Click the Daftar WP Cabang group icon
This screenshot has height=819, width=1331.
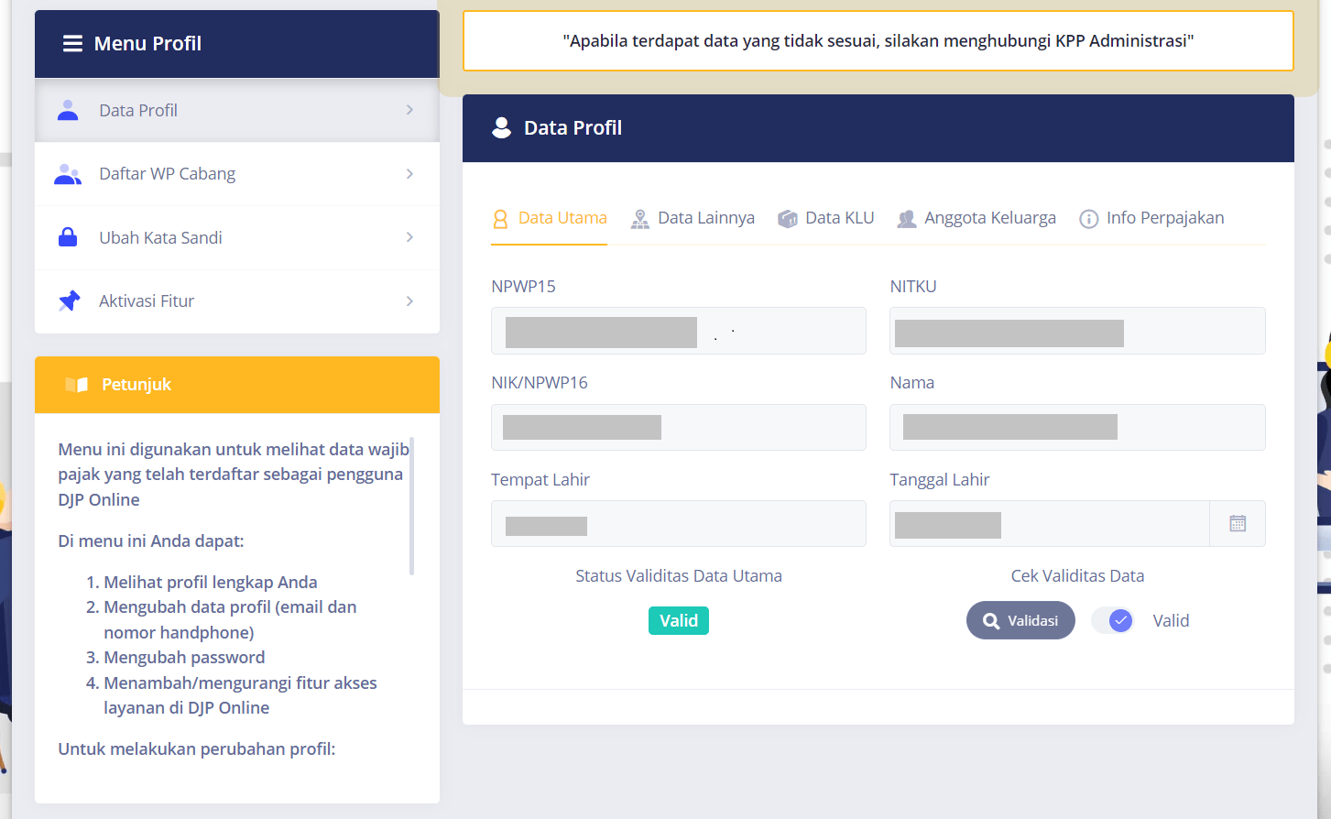[68, 174]
